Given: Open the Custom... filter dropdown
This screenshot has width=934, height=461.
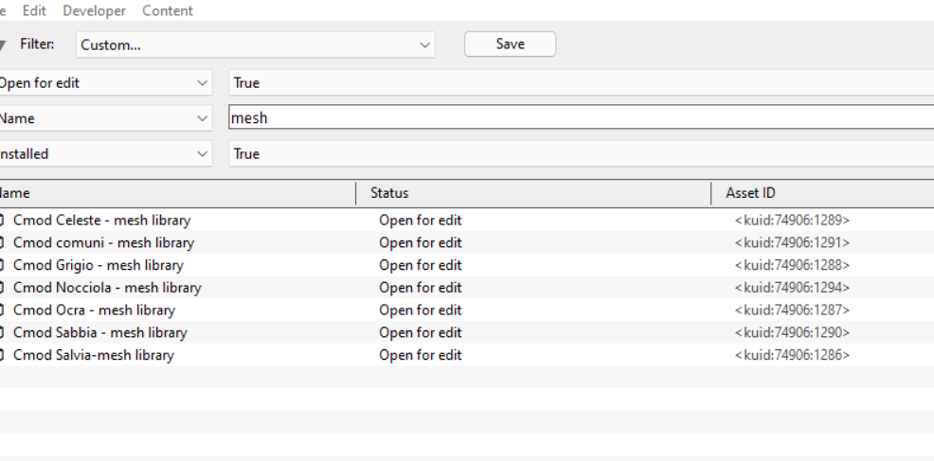Looking at the screenshot, I should [256, 44].
